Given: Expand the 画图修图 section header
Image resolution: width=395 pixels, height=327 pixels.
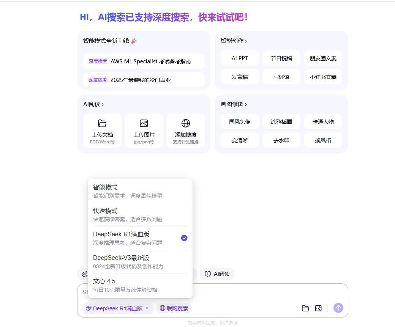Looking at the screenshot, I should [234, 104].
